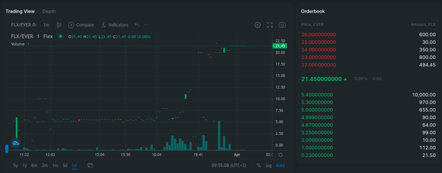Viewport: 442px width, 173px height.
Task: Select the 26.000000000 ask price row
Action: click(x=318, y=34)
